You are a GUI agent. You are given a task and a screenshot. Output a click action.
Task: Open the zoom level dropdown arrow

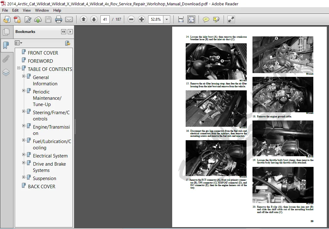coord(167,19)
